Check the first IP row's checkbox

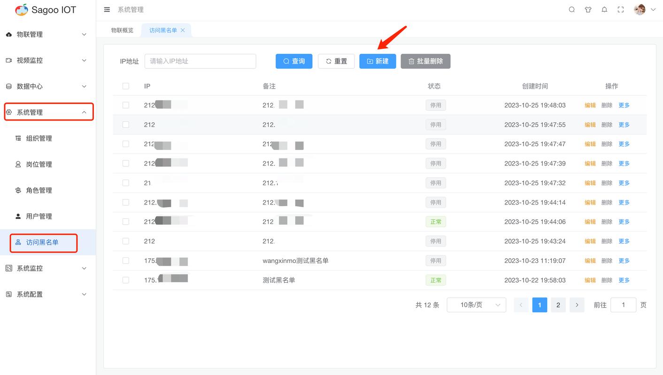click(126, 105)
